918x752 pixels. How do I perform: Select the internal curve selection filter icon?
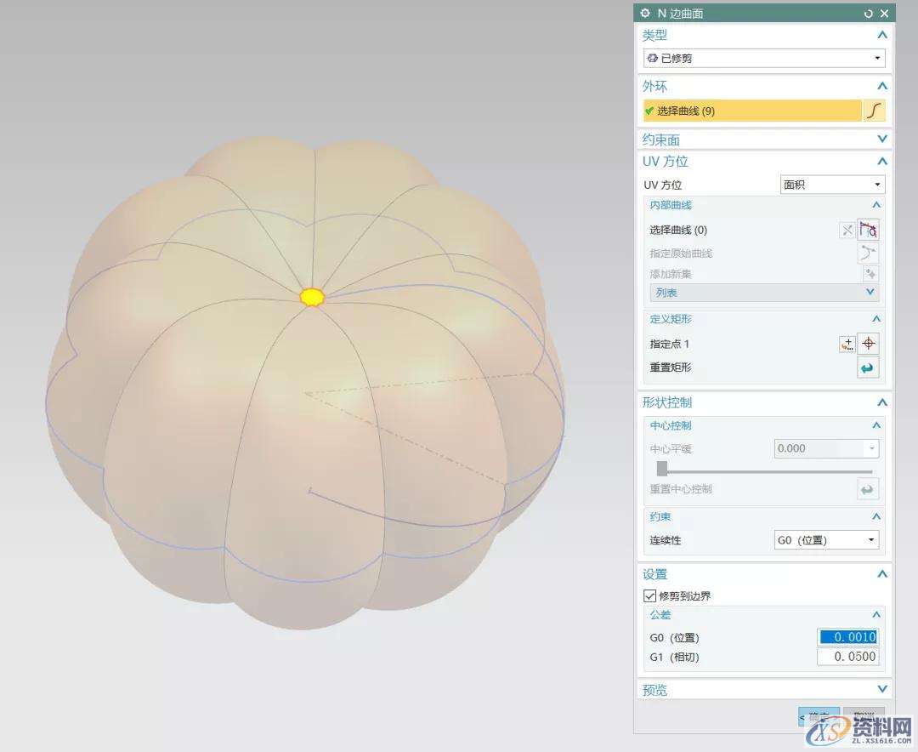pyautogui.click(x=868, y=230)
